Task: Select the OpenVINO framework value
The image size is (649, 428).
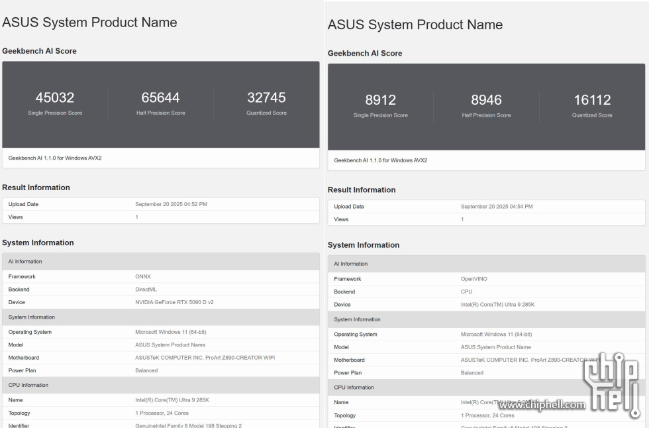Action: point(474,279)
